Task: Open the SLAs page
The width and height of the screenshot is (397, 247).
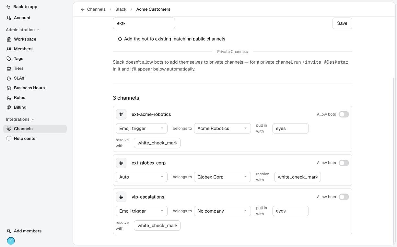Action: 35,78
